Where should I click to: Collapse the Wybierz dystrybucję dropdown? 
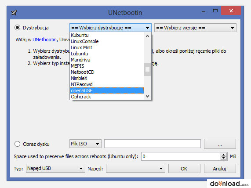point(110,28)
